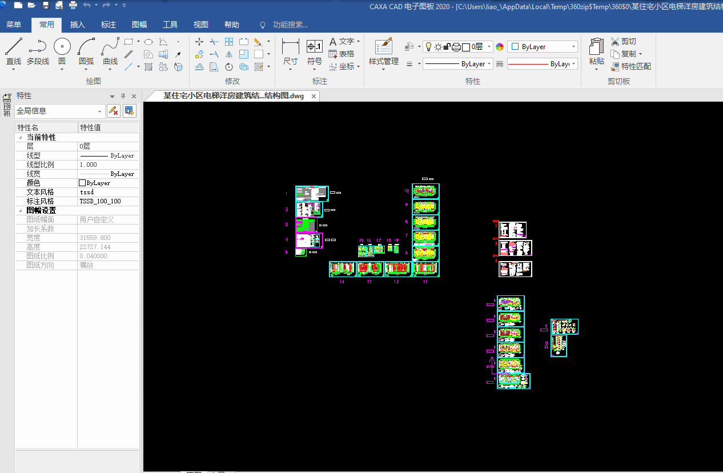The height and width of the screenshot is (473, 723).
Task: Click the color wheel icon
Action: pyautogui.click(x=500, y=47)
